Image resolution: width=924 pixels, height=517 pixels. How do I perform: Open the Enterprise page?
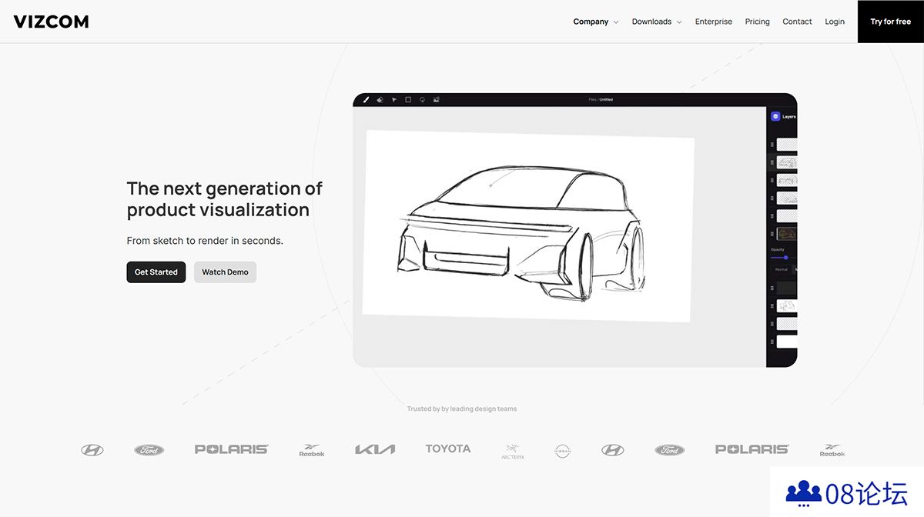(714, 22)
